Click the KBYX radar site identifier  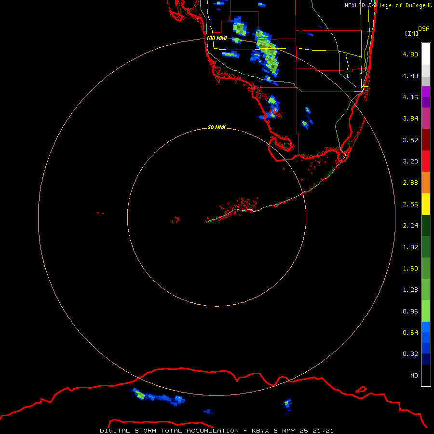pos(260,431)
